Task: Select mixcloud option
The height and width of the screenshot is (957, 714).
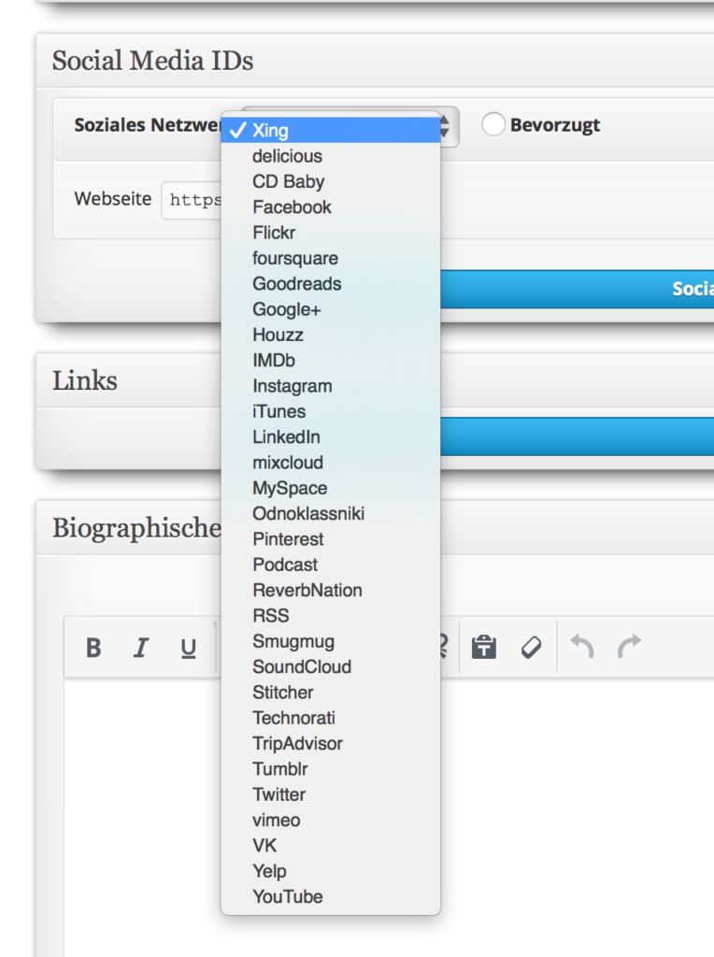Action: [x=330, y=463]
